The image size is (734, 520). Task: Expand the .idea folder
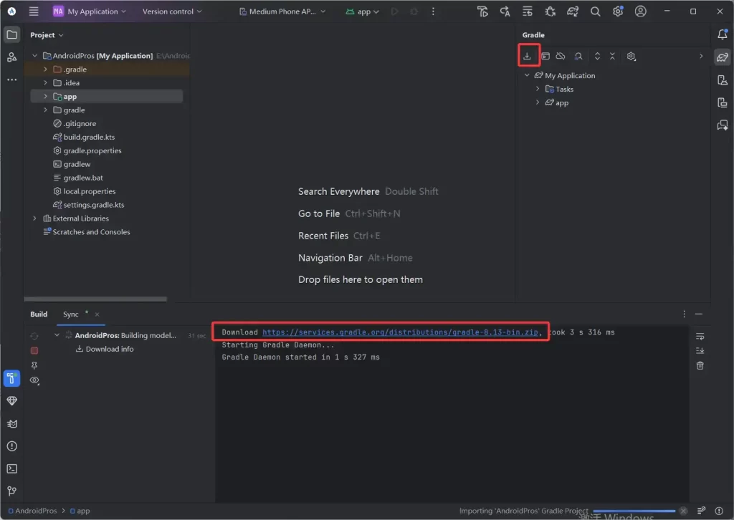tap(45, 83)
